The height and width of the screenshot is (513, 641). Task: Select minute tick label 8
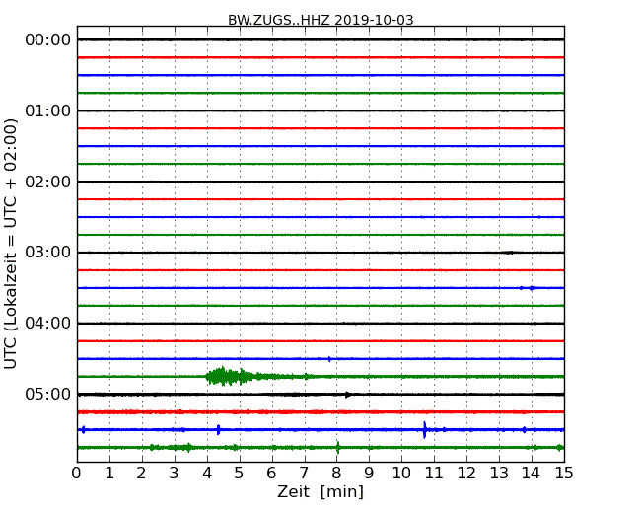[336, 474]
